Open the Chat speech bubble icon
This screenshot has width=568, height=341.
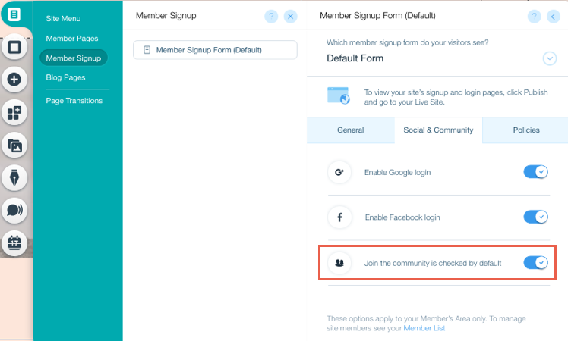coord(14,210)
